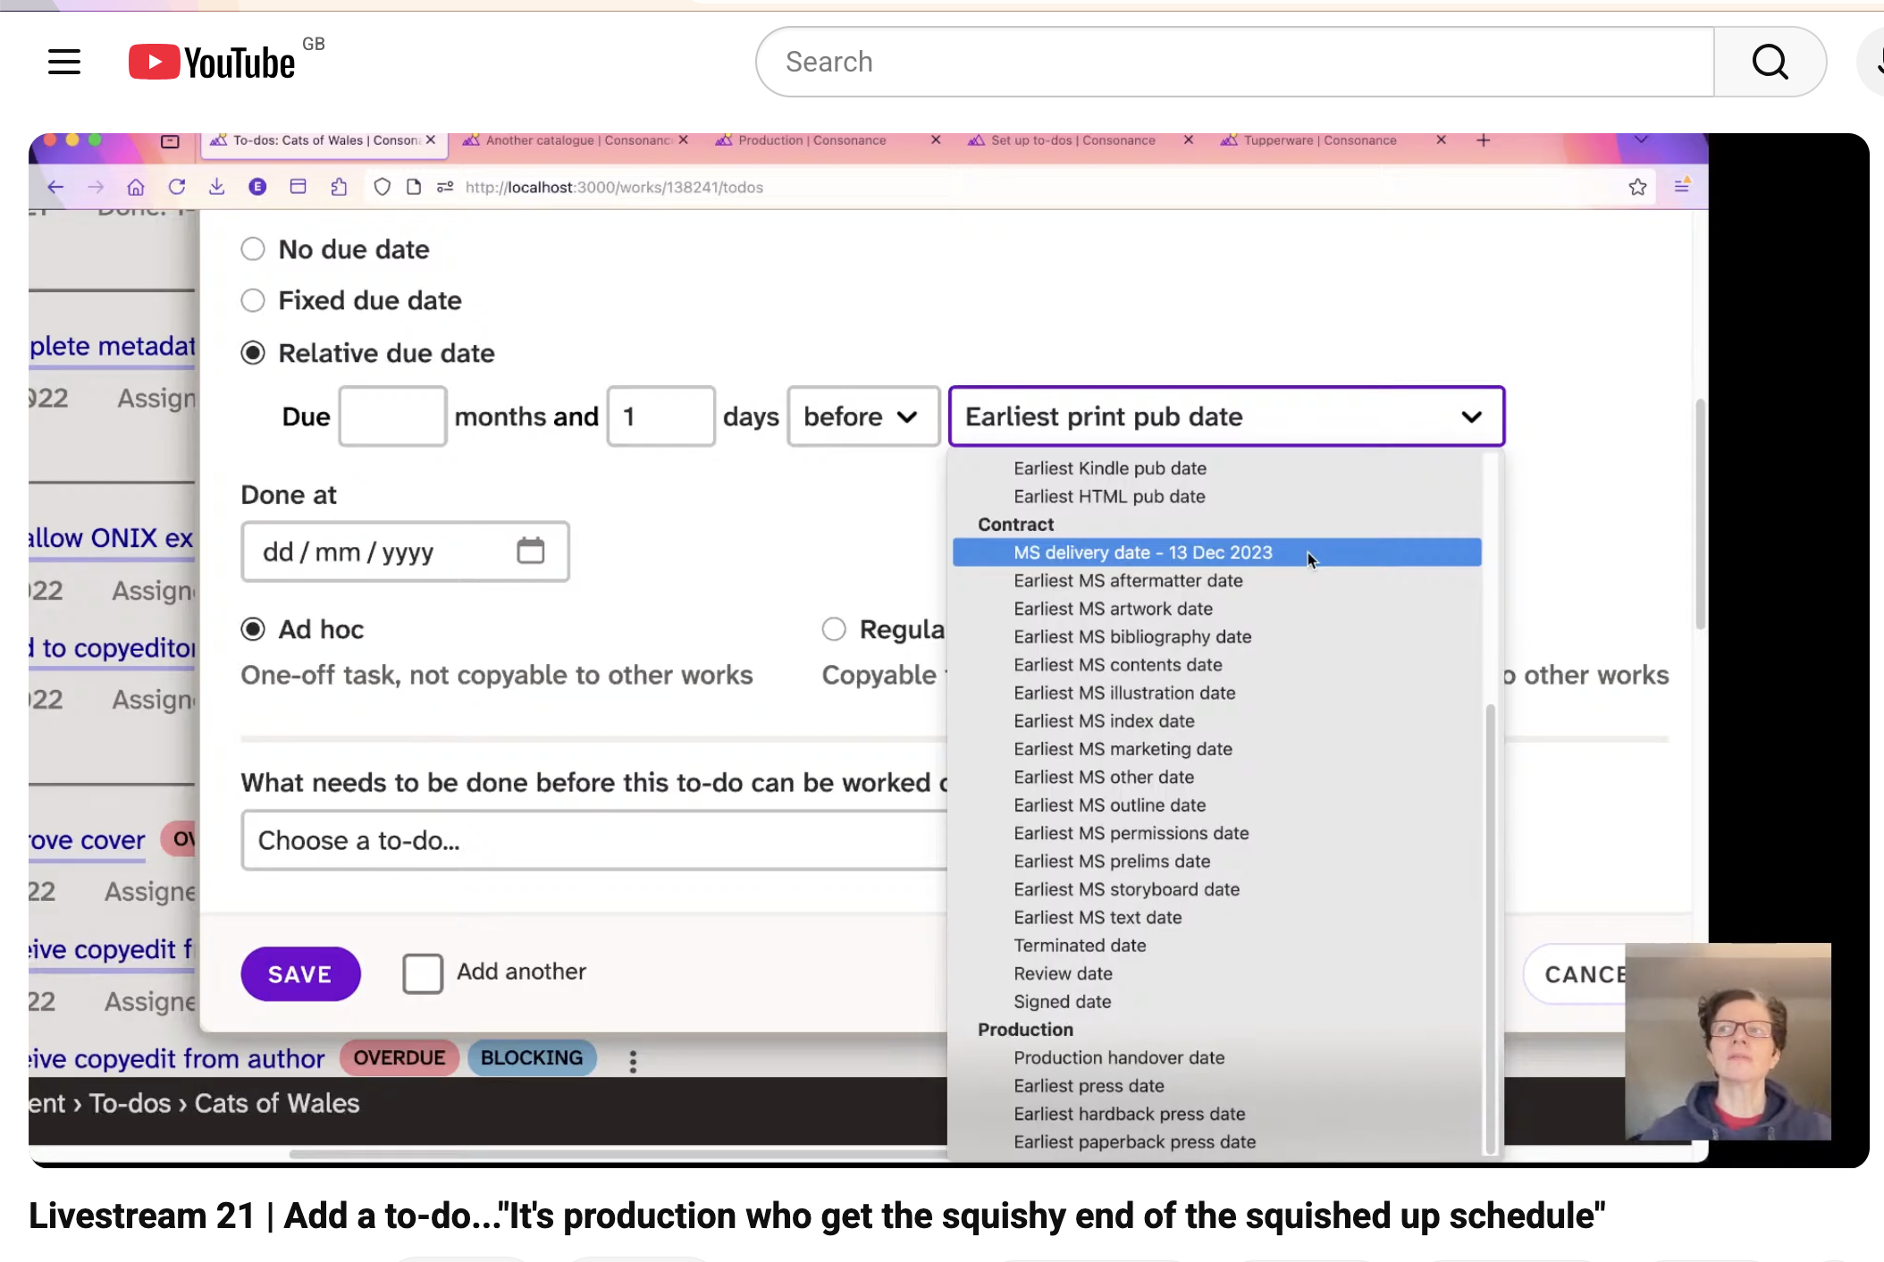
Task: Select the Regular radio button
Action: point(834,629)
